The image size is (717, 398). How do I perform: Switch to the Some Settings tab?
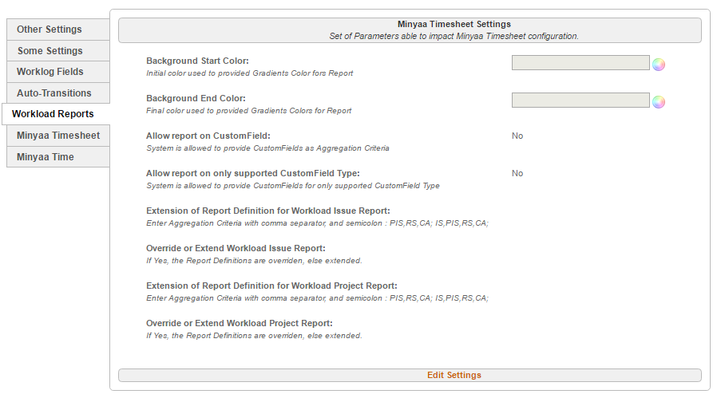(x=58, y=51)
